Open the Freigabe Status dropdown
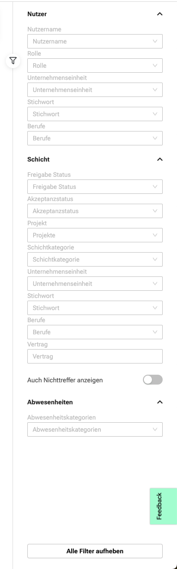The height and width of the screenshot is (569, 177). (x=95, y=187)
